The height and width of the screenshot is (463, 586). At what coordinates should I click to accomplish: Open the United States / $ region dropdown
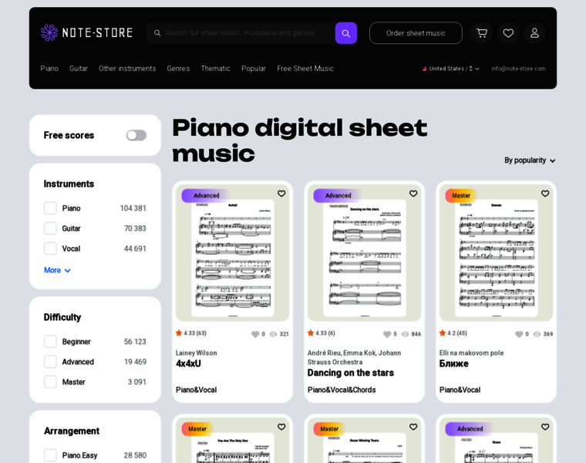[x=451, y=69]
